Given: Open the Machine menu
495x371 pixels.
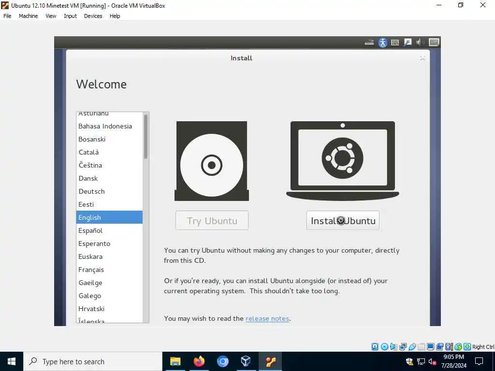Looking at the screenshot, I should [x=29, y=16].
